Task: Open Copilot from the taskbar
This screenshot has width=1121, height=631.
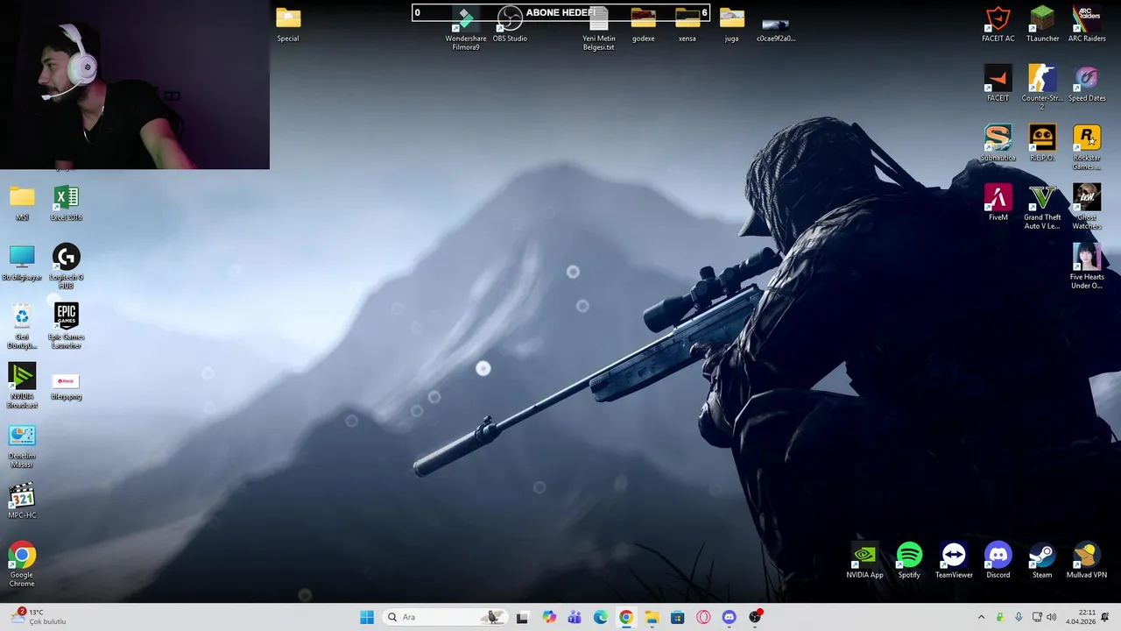Action: pos(548,617)
